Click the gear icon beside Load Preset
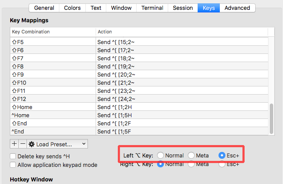Viewport: 283px width, 184px height. point(32,144)
